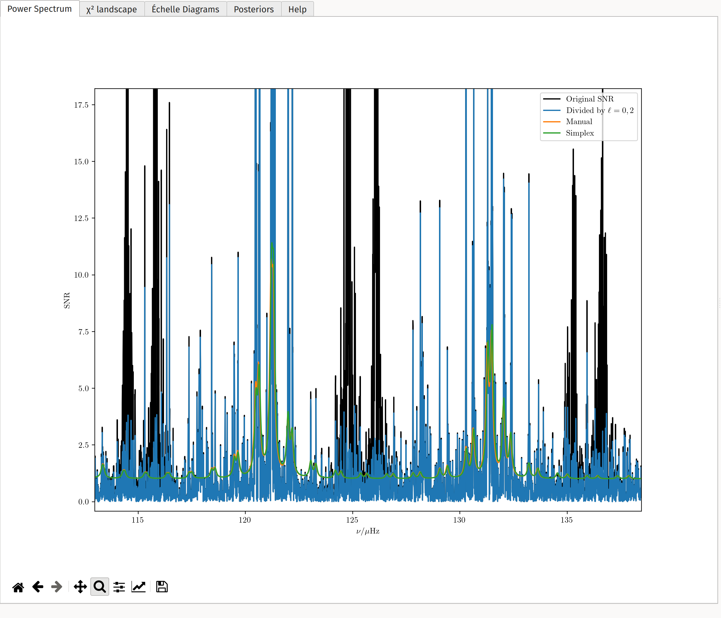Click the y-axis tick label 7.5
This screenshot has width=721, height=618.
(83, 332)
